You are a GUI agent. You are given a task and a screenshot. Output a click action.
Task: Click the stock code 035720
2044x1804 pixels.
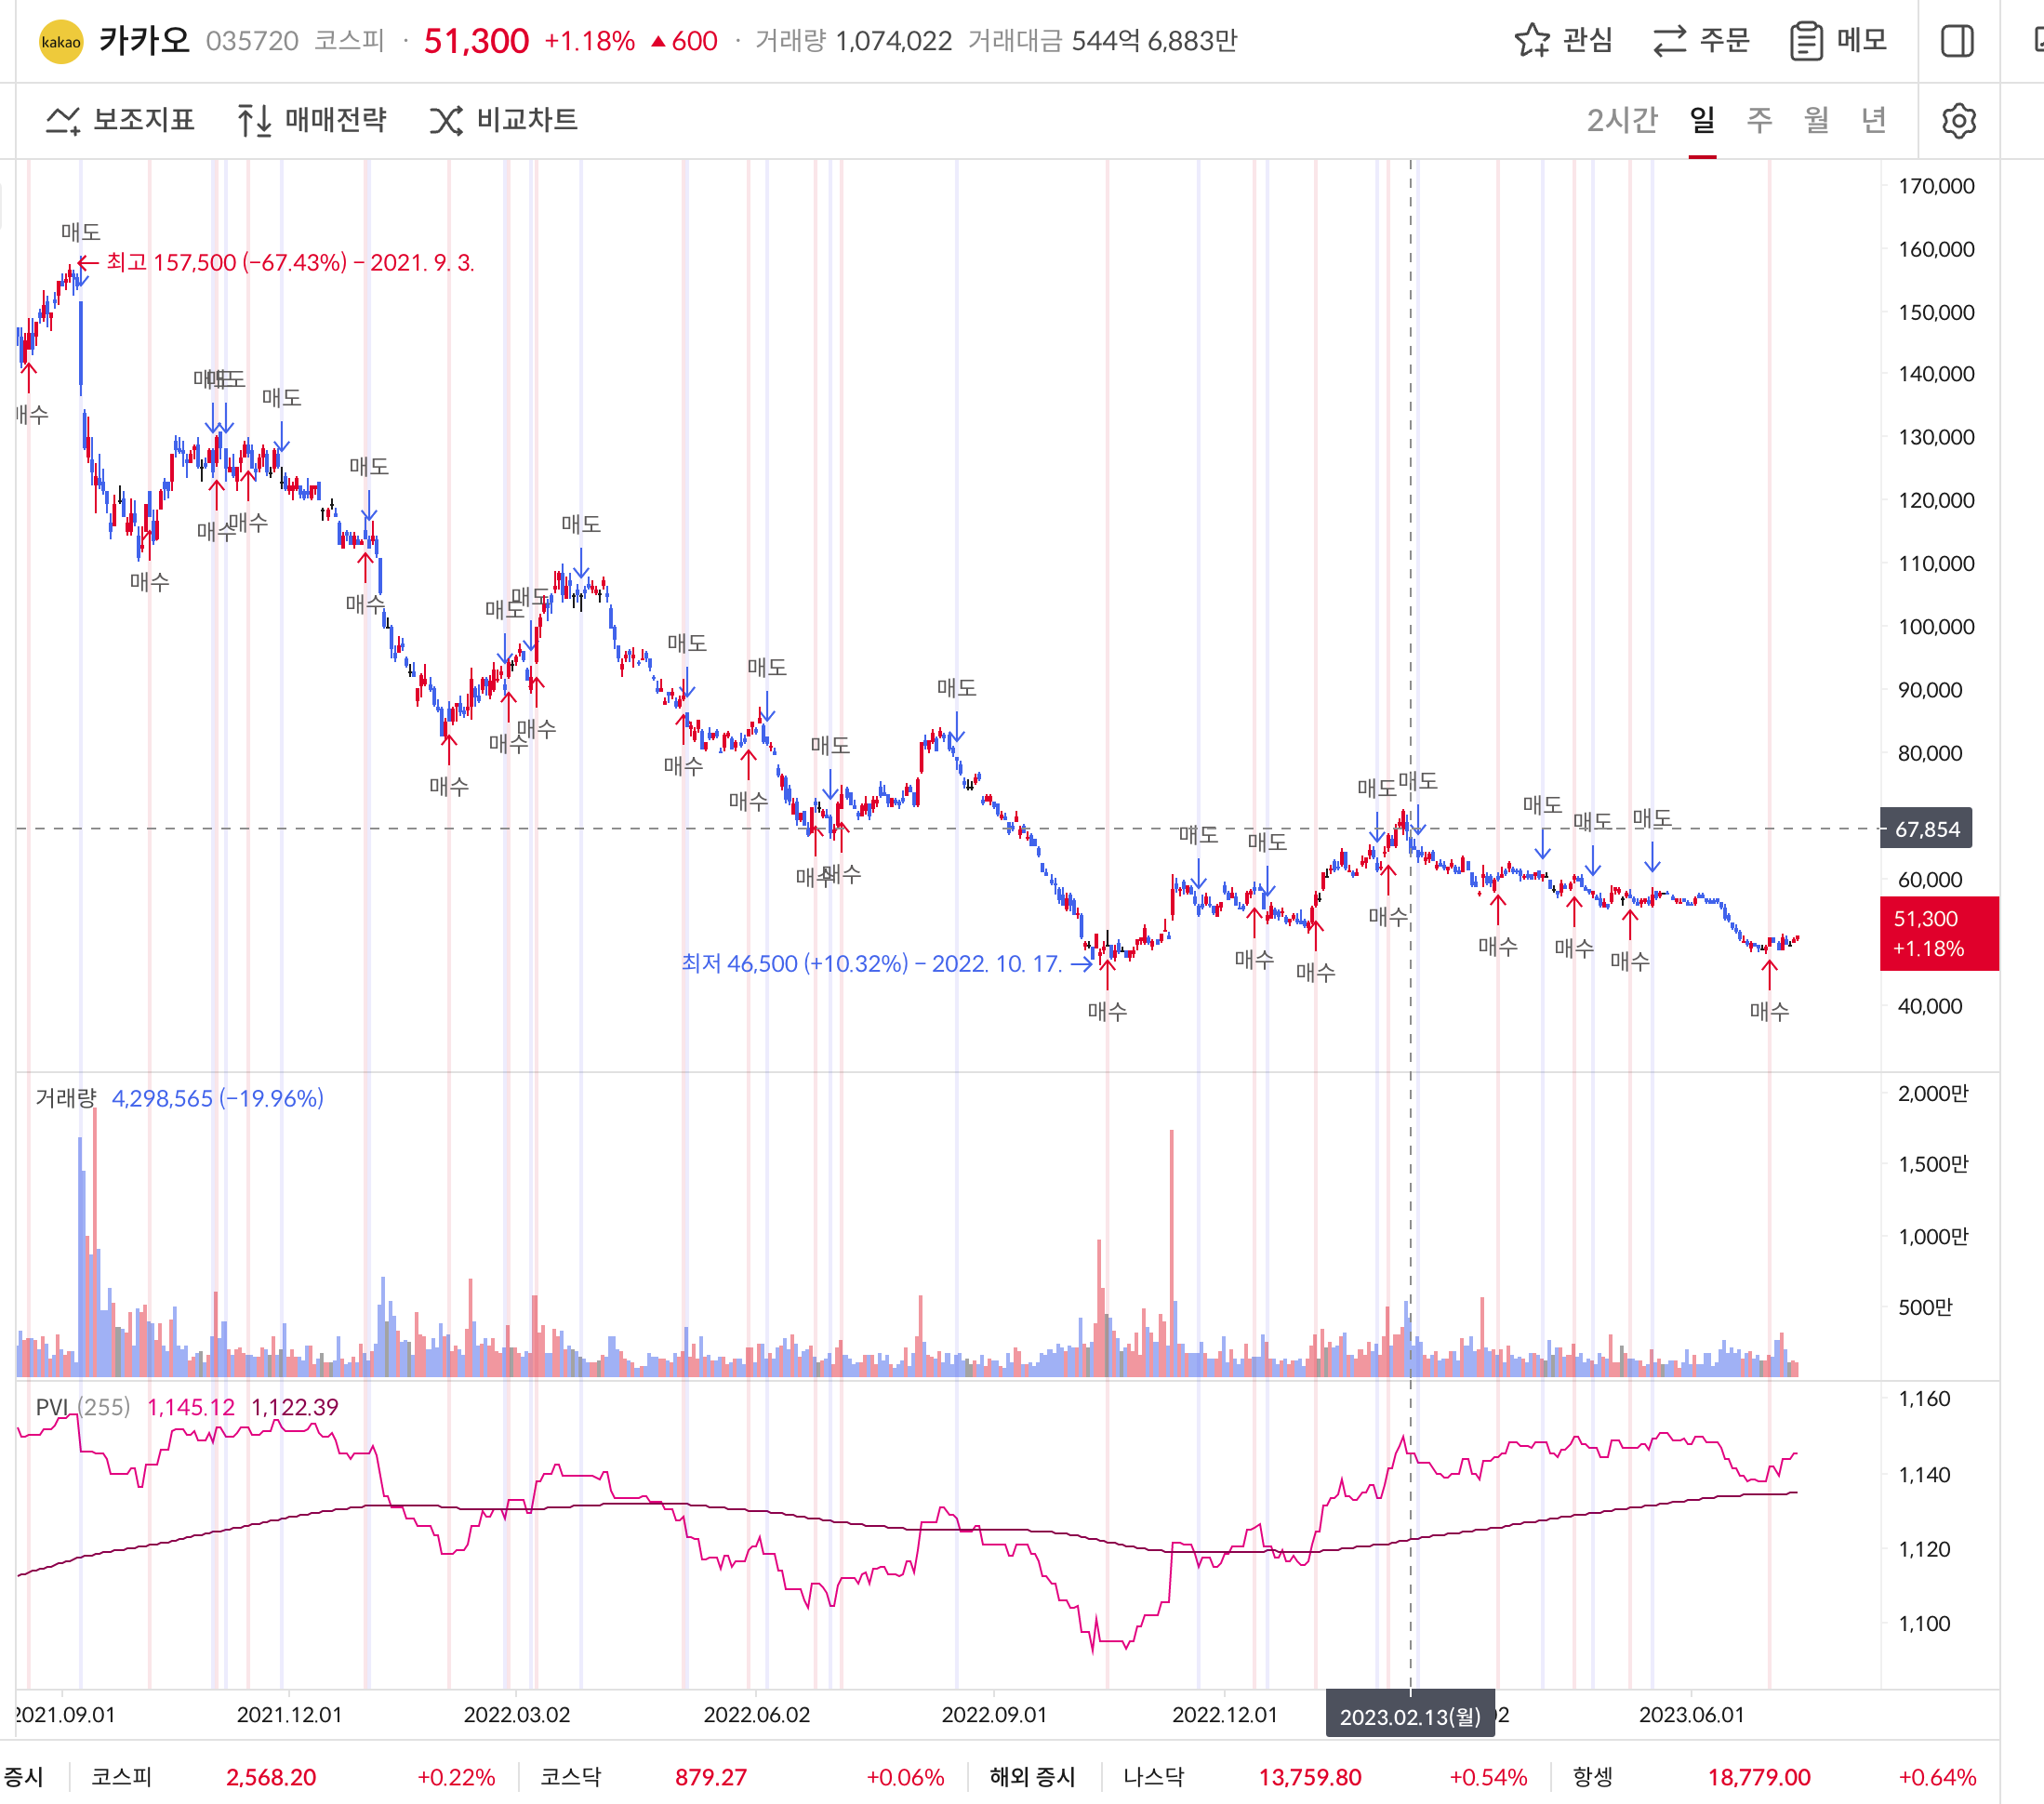tap(252, 41)
